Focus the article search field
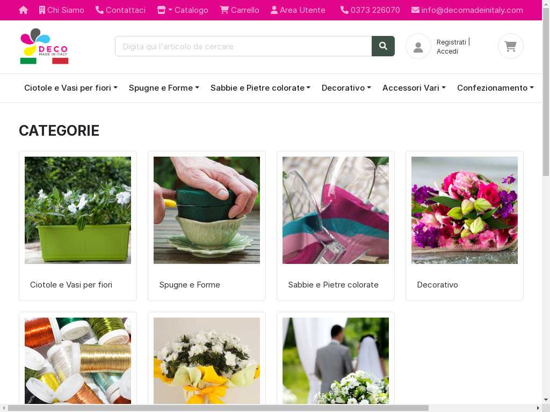This screenshot has width=550, height=412. pyautogui.click(x=243, y=46)
